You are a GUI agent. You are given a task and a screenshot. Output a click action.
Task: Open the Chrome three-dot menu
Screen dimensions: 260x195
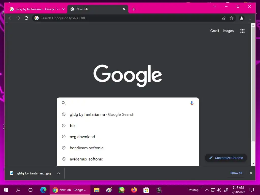point(250,18)
